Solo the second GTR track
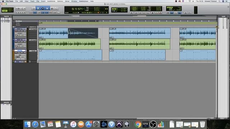 pos(22,42)
